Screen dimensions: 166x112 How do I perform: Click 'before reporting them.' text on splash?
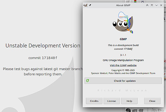43,74
